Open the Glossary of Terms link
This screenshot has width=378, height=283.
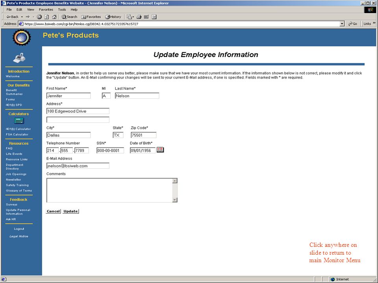pos(19,191)
